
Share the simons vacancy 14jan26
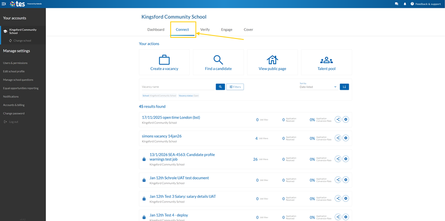[338, 138]
